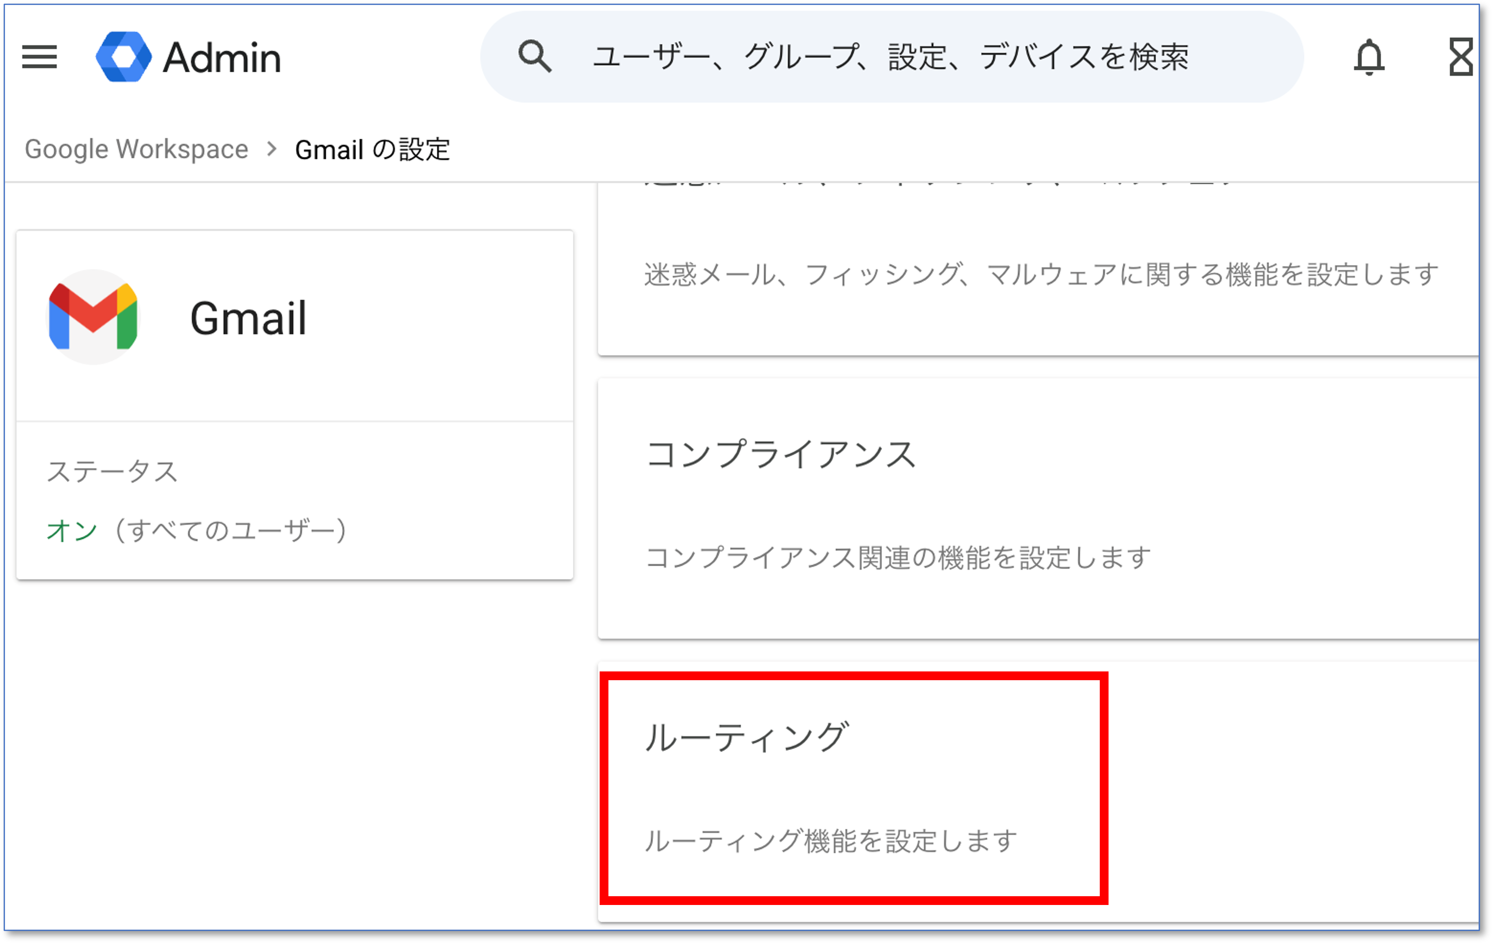
Task: Click the 'Gmail の設定' breadcrumb text
Action: click(x=373, y=149)
